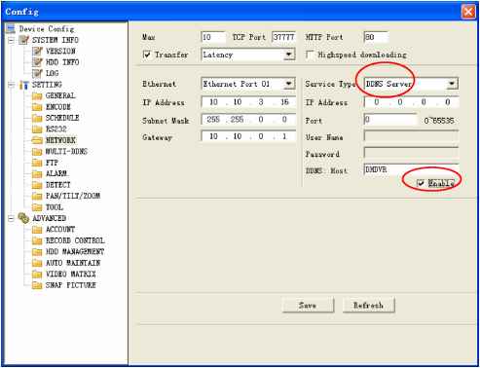480x368 pixels.
Task: Click the SCHEDULE folder icon
Action: 37,118
